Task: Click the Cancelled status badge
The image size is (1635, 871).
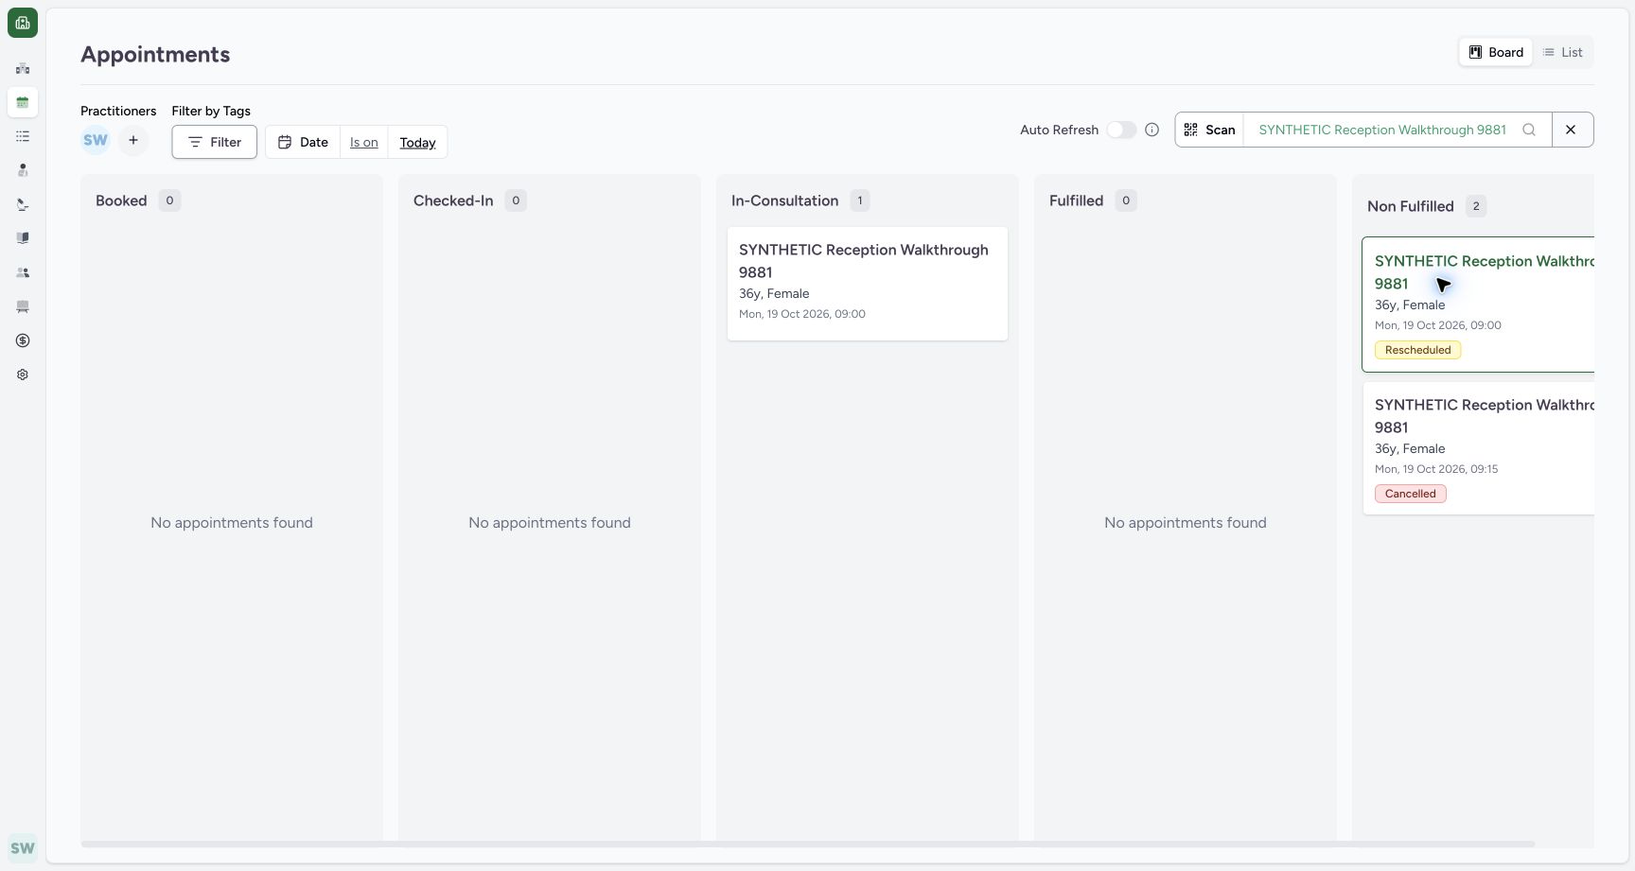Action: click(x=1410, y=494)
